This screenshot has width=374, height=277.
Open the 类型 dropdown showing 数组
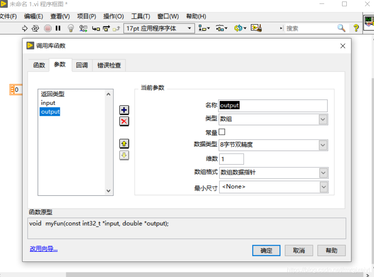click(273, 119)
